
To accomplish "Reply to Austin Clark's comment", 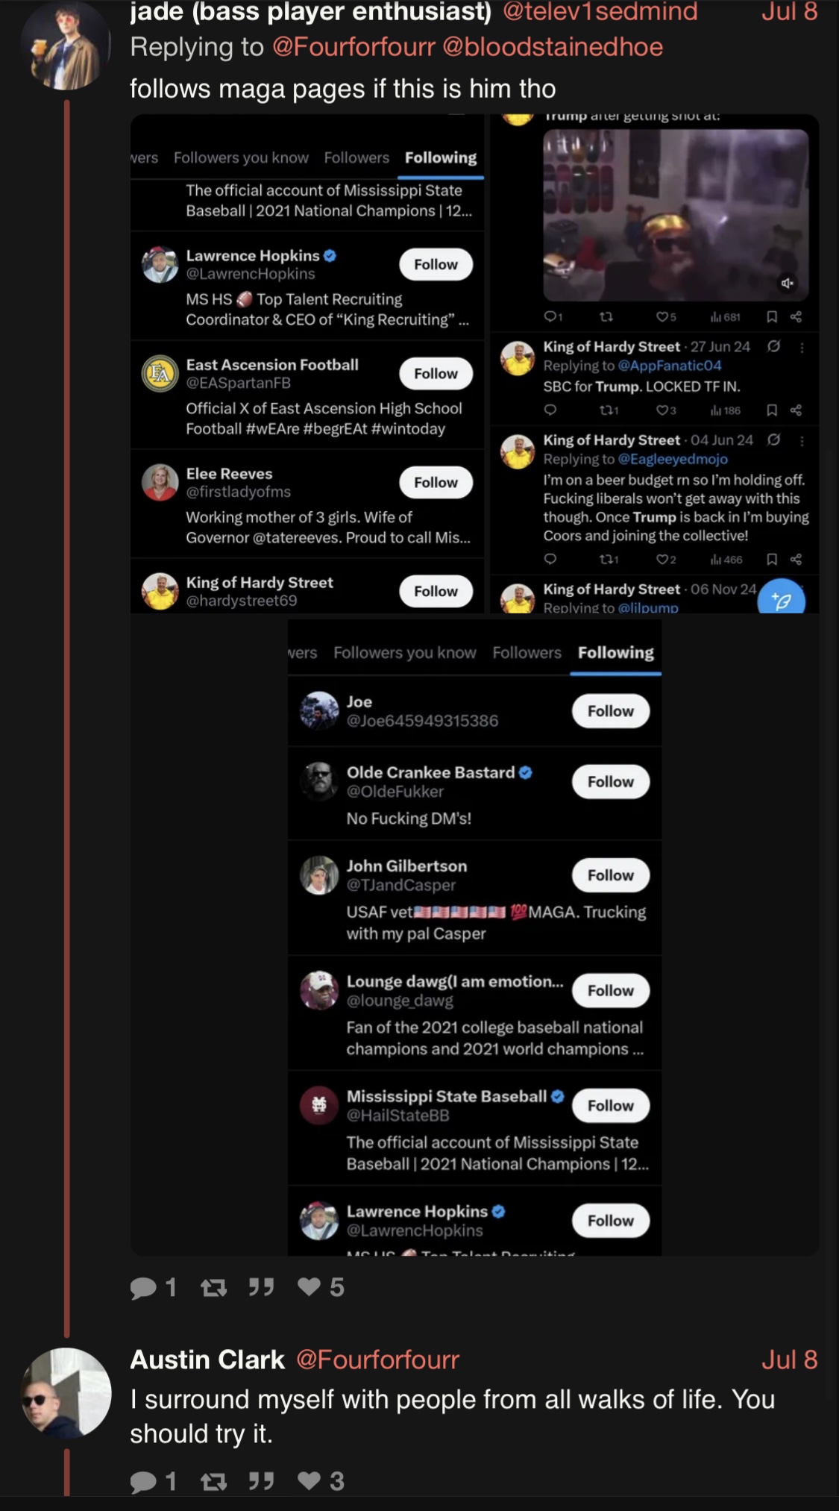I will pyautogui.click(x=143, y=1481).
